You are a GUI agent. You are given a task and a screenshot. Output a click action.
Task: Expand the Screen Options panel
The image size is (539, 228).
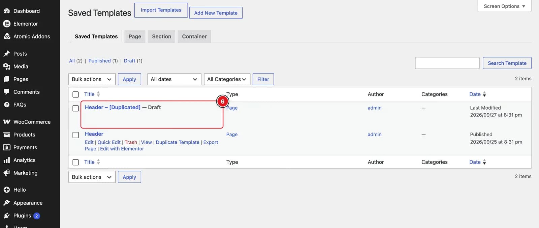pyautogui.click(x=504, y=6)
